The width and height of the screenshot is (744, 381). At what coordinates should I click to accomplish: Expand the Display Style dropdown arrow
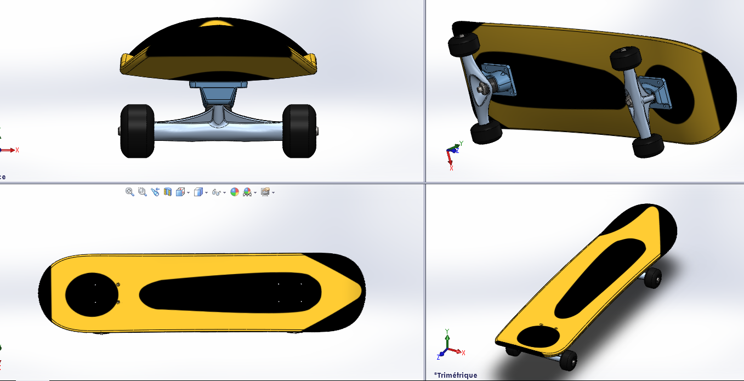tap(206, 192)
